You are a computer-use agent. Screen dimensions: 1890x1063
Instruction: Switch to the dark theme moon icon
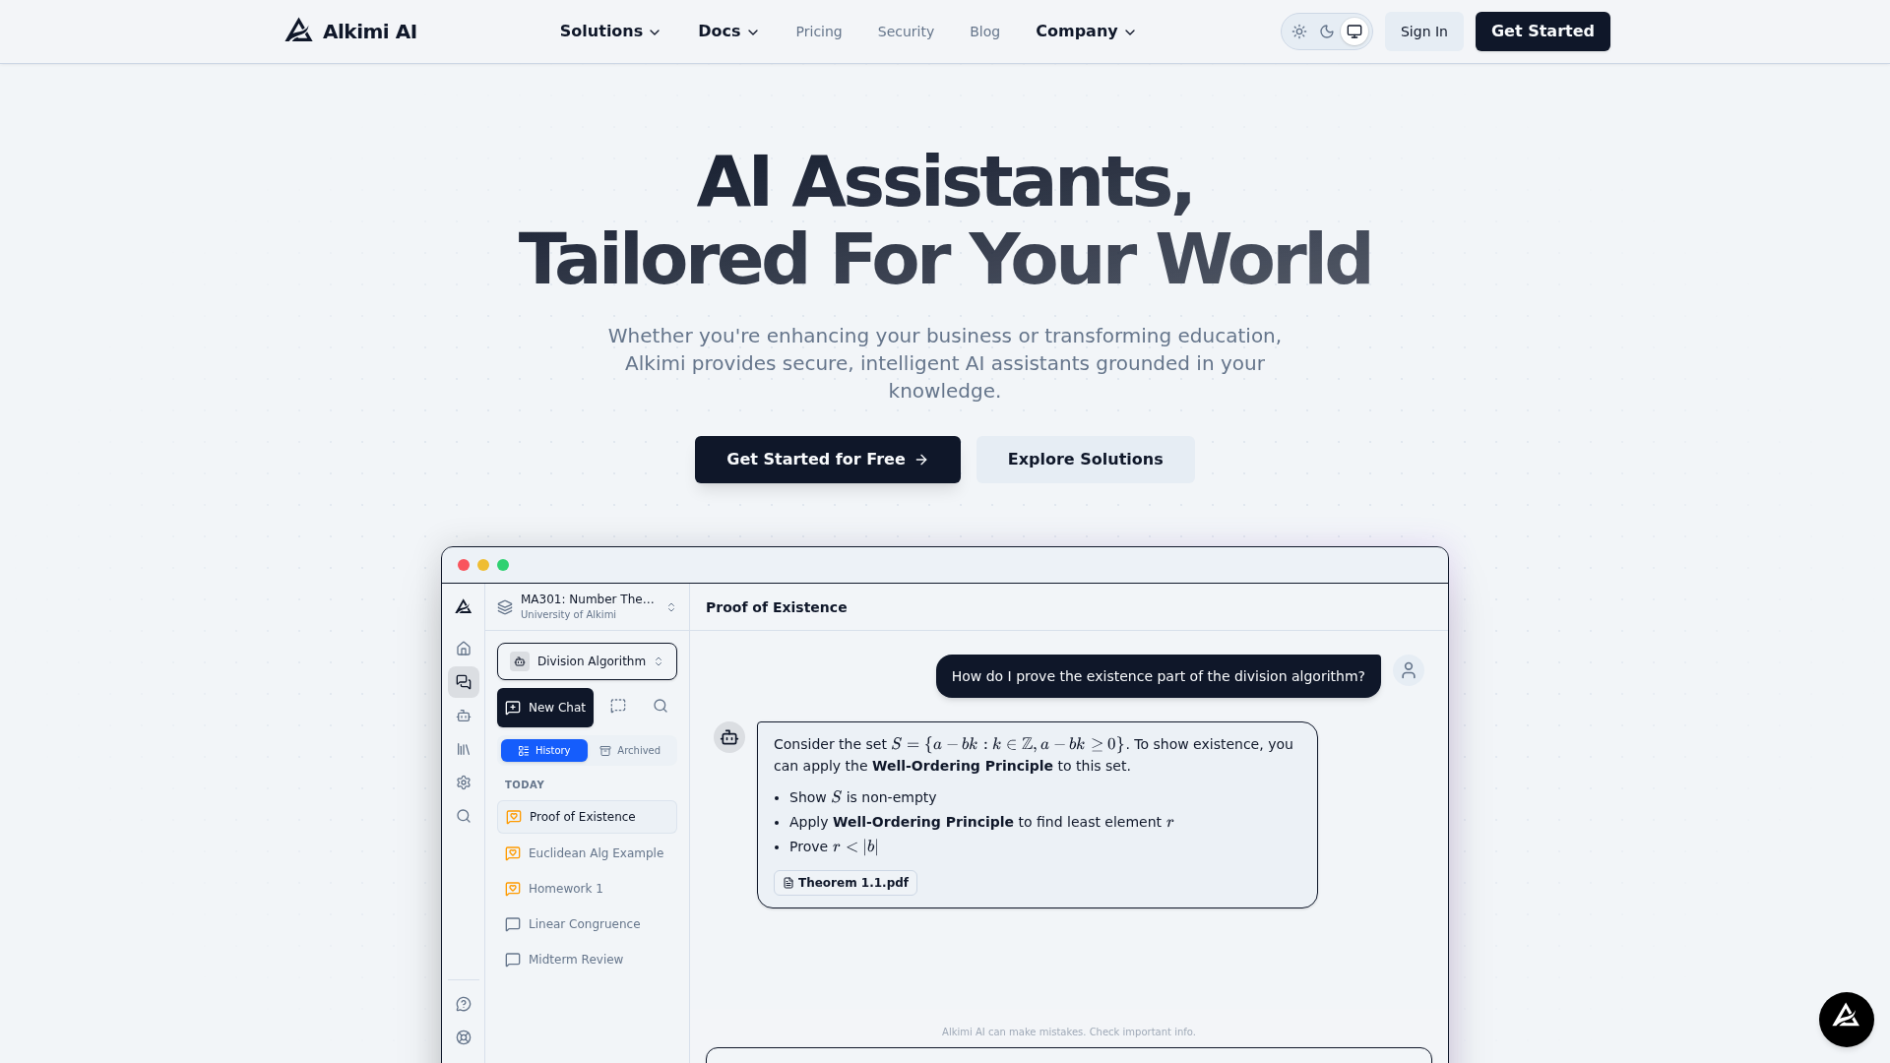[1327, 31]
